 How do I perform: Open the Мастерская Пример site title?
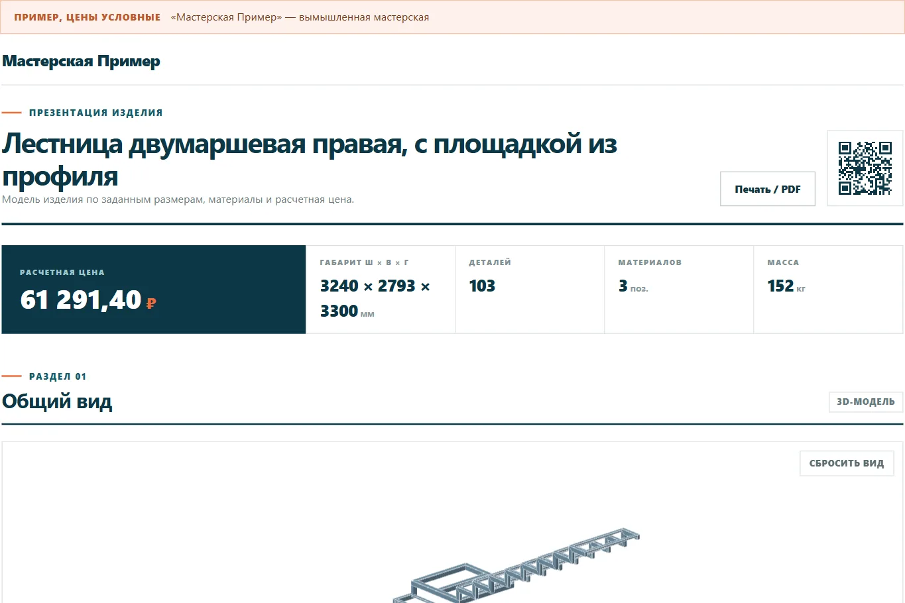point(81,61)
